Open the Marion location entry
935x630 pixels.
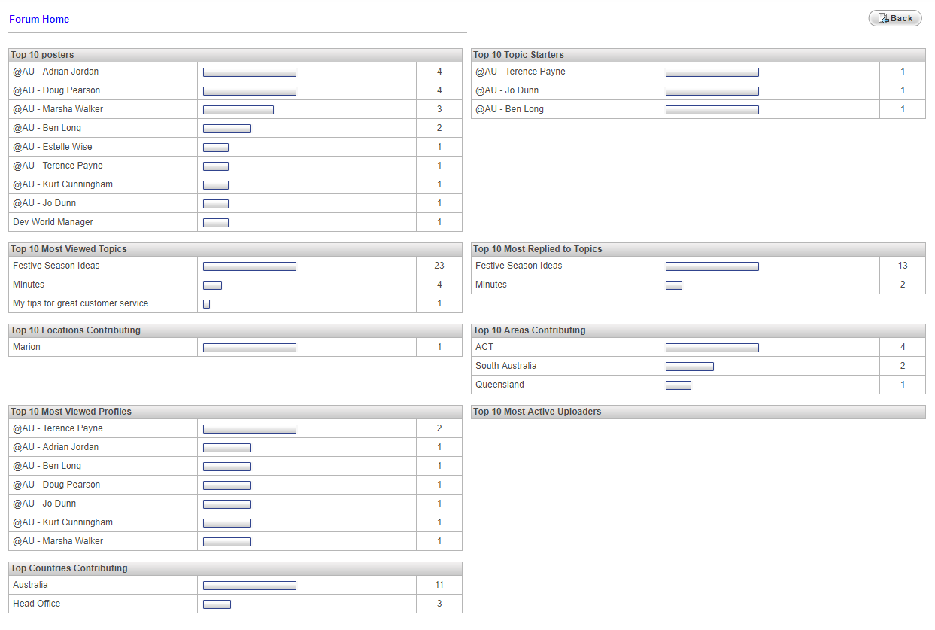click(27, 347)
